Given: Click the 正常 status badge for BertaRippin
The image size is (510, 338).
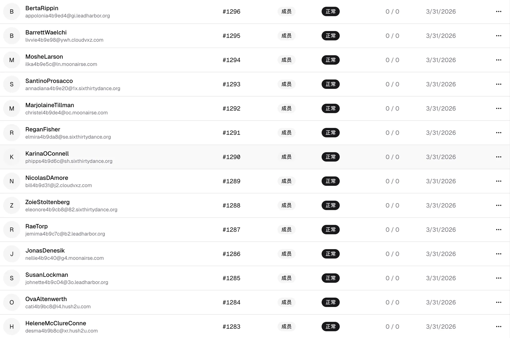Looking at the screenshot, I should click(x=330, y=11).
